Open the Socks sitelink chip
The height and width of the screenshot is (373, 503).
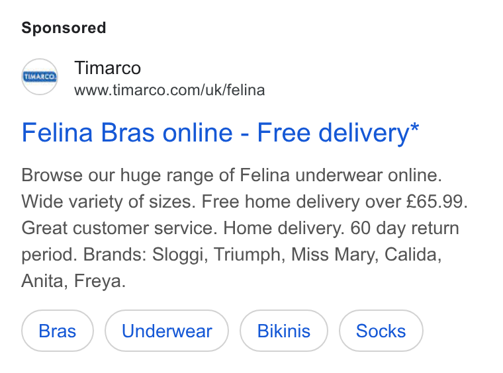click(x=381, y=331)
